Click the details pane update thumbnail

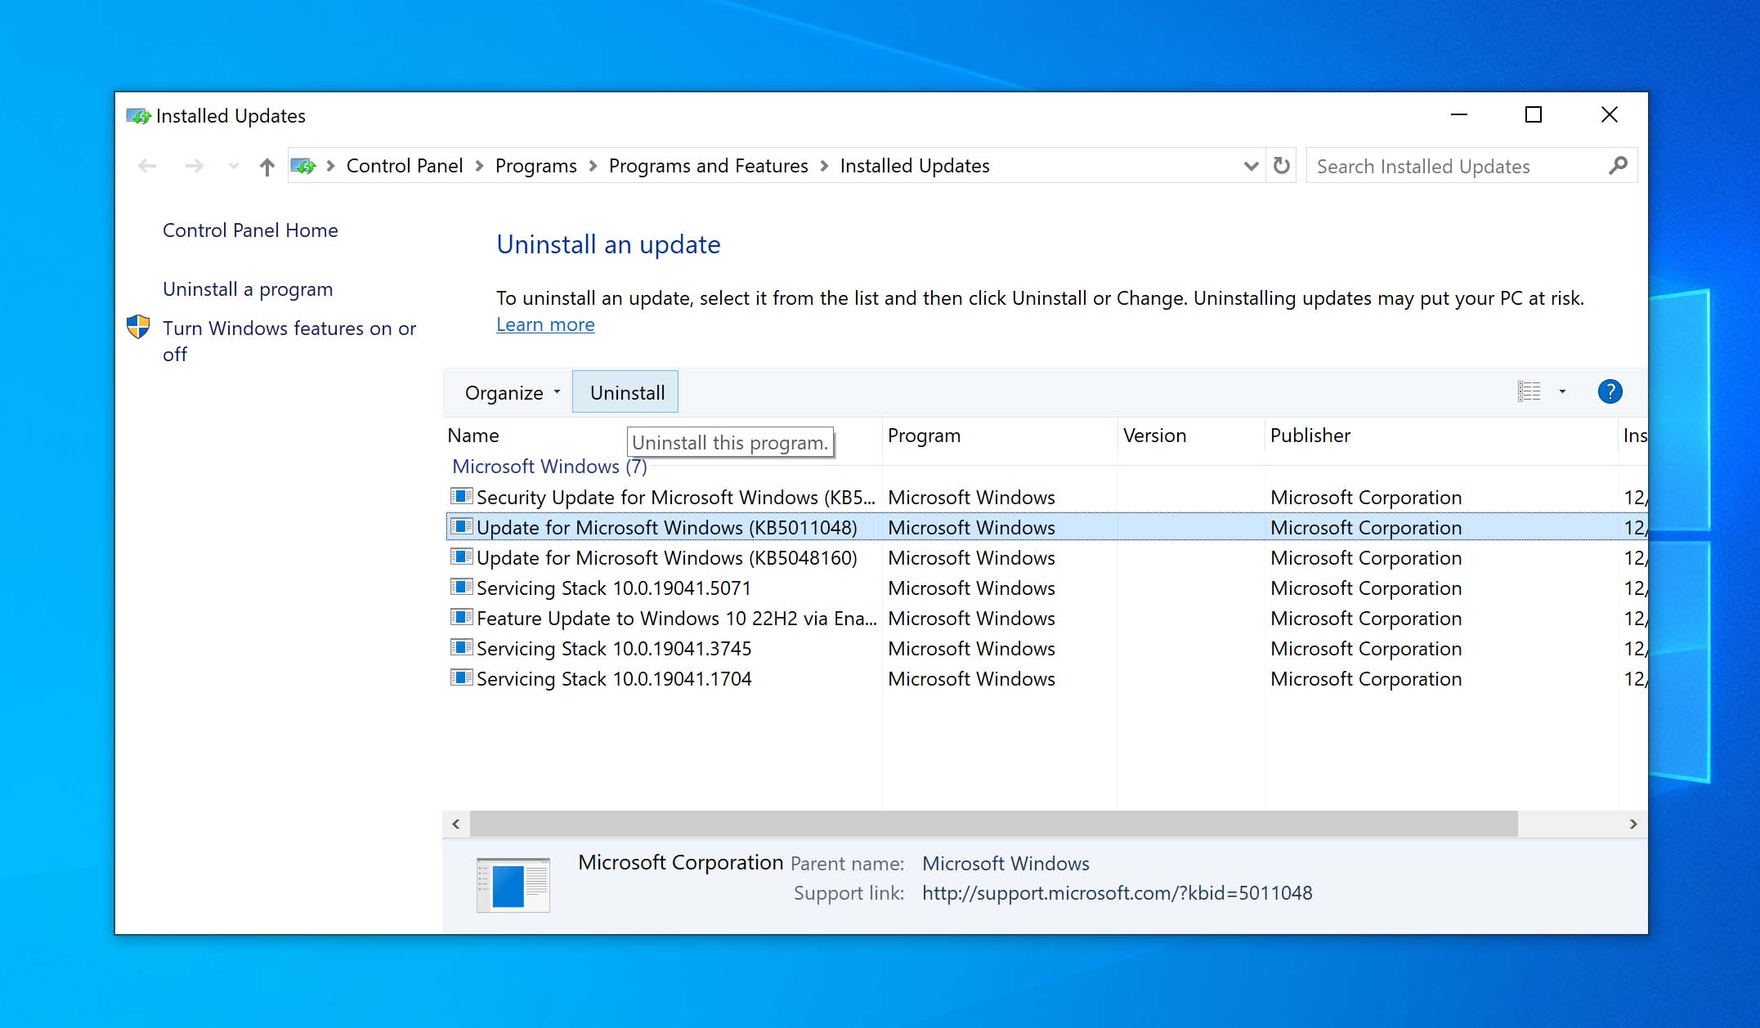pos(513,884)
